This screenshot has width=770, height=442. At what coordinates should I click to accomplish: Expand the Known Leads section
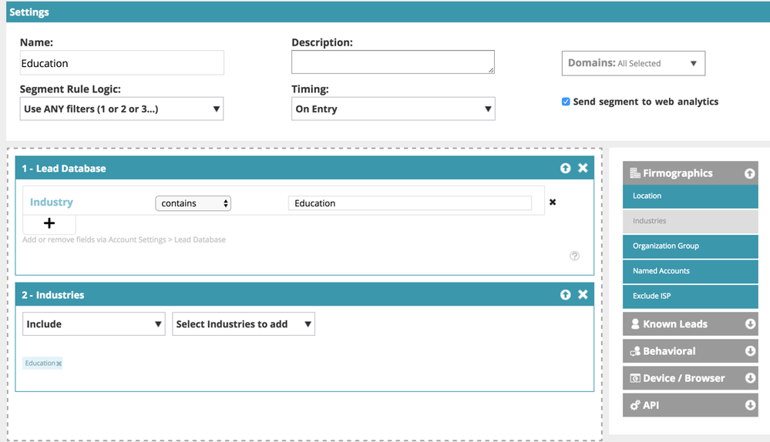690,324
